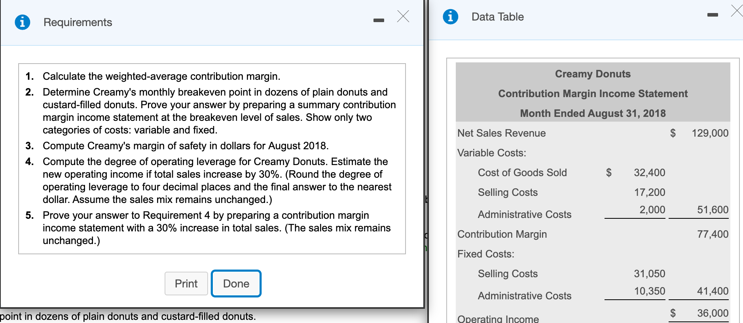Click Cost of Goods Sold value 32,400
This screenshot has height=323, width=743.
tap(649, 173)
